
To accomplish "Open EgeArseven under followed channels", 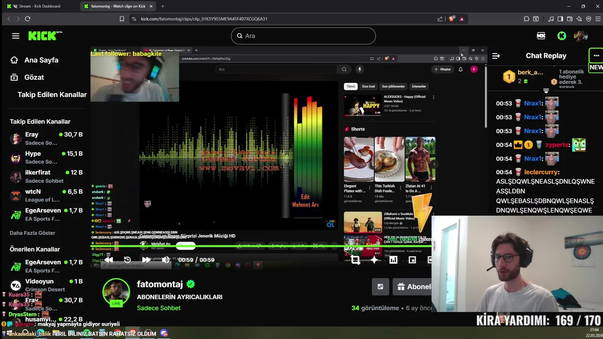I will (46, 214).
